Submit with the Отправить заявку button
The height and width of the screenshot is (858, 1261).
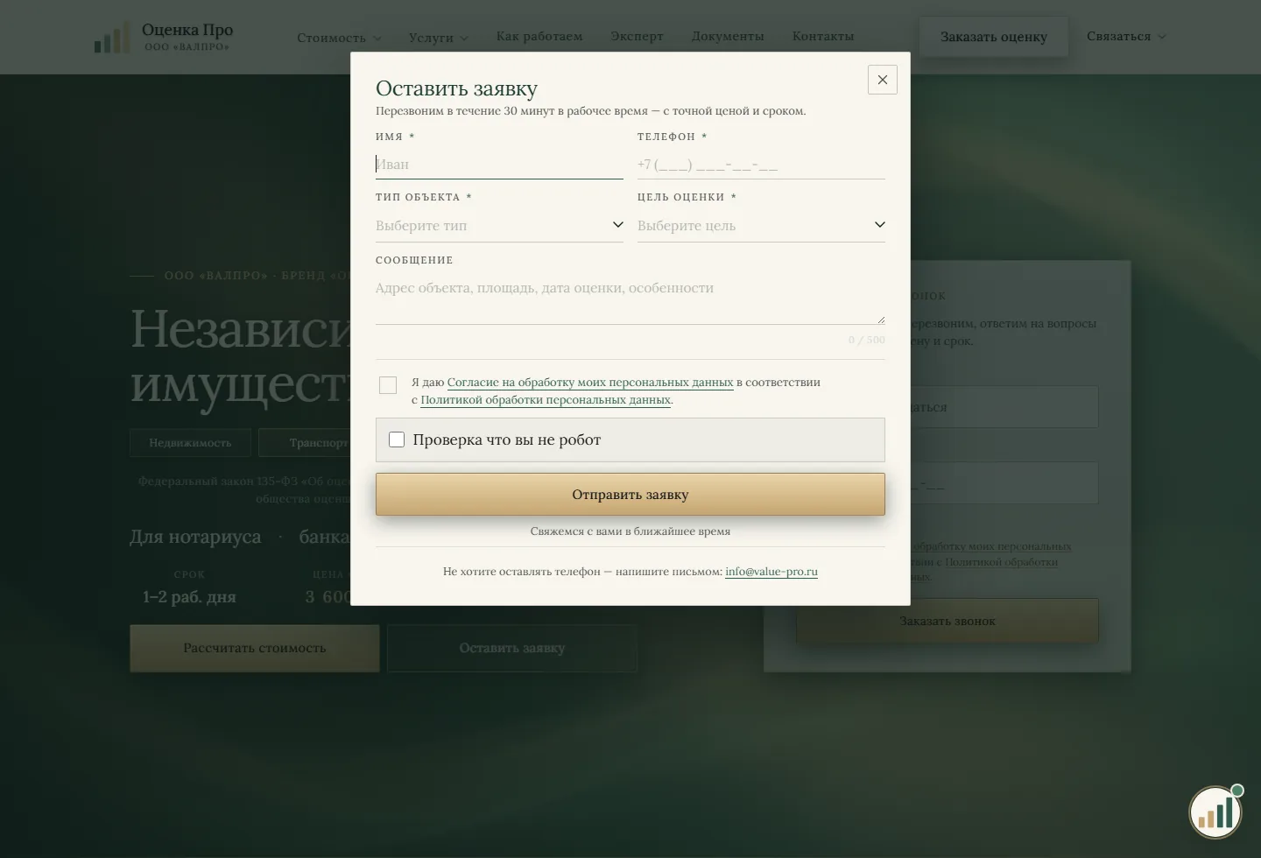click(630, 495)
